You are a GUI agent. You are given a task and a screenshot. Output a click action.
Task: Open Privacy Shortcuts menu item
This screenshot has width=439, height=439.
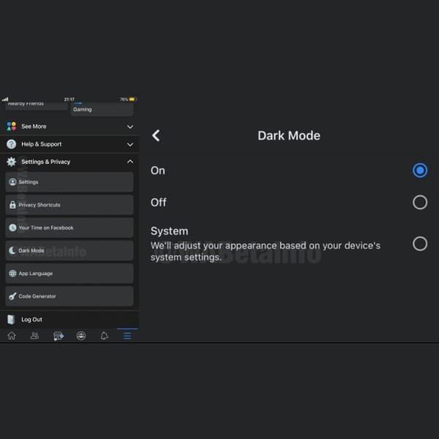pos(69,205)
